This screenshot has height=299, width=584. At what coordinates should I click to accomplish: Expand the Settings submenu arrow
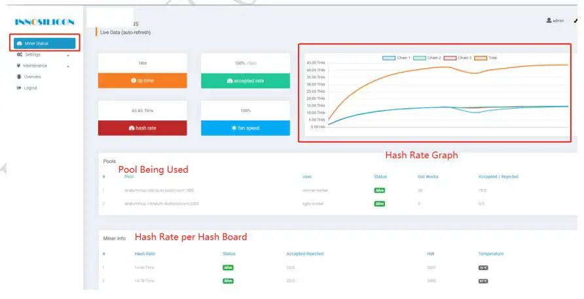[x=68, y=56]
